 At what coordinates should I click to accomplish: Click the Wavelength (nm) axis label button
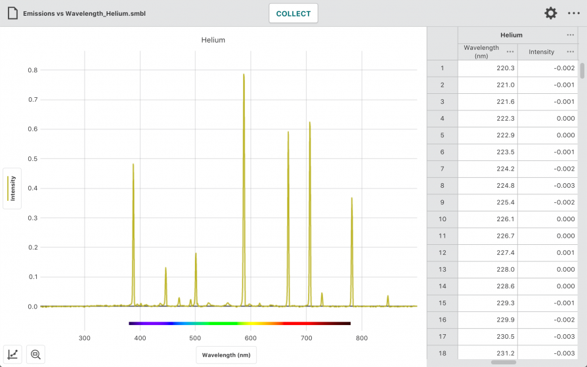[226, 355]
